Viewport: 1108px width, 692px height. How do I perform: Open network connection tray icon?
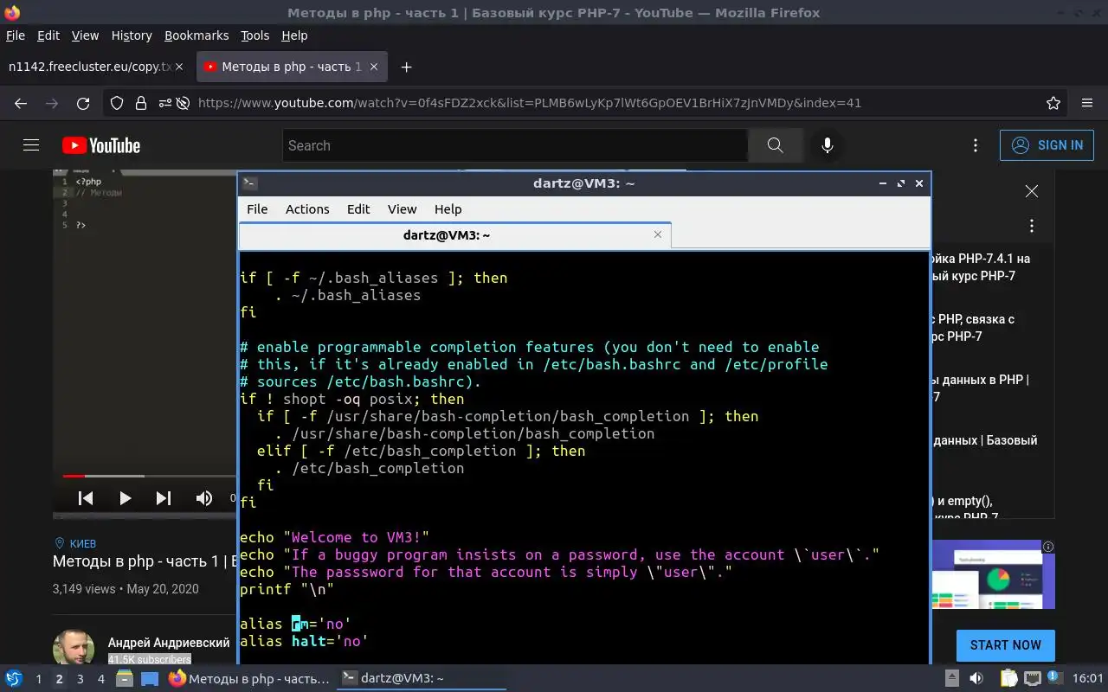tap(1032, 678)
